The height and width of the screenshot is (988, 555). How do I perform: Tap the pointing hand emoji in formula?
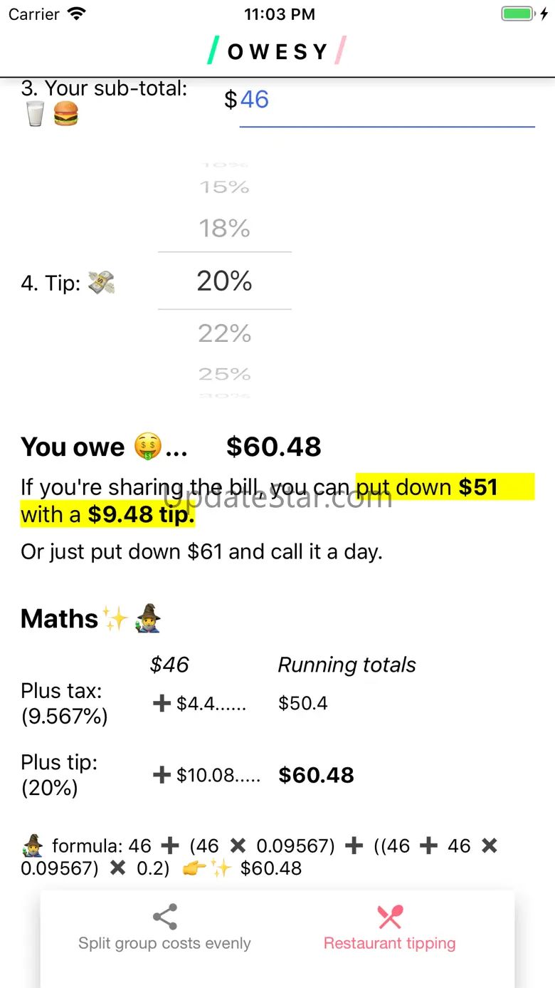click(196, 868)
